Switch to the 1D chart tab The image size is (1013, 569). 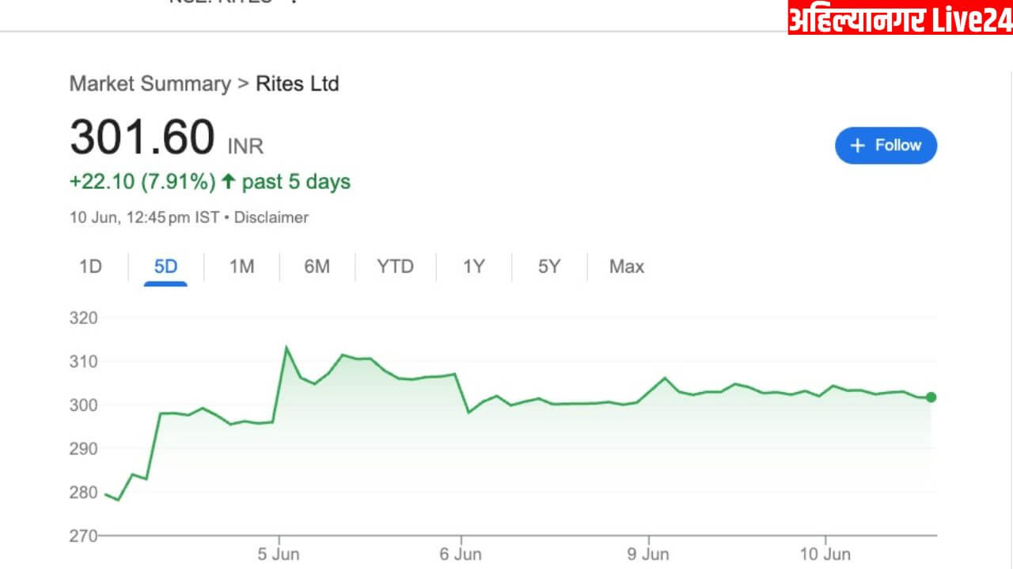(90, 267)
